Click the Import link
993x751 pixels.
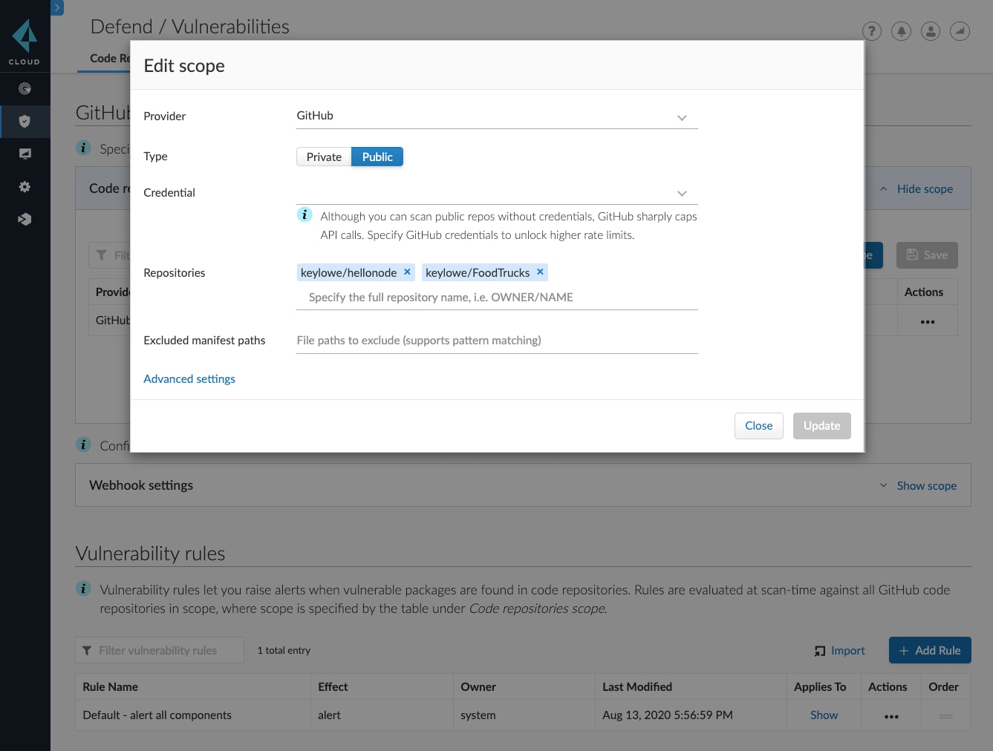pyautogui.click(x=839, y=651)
